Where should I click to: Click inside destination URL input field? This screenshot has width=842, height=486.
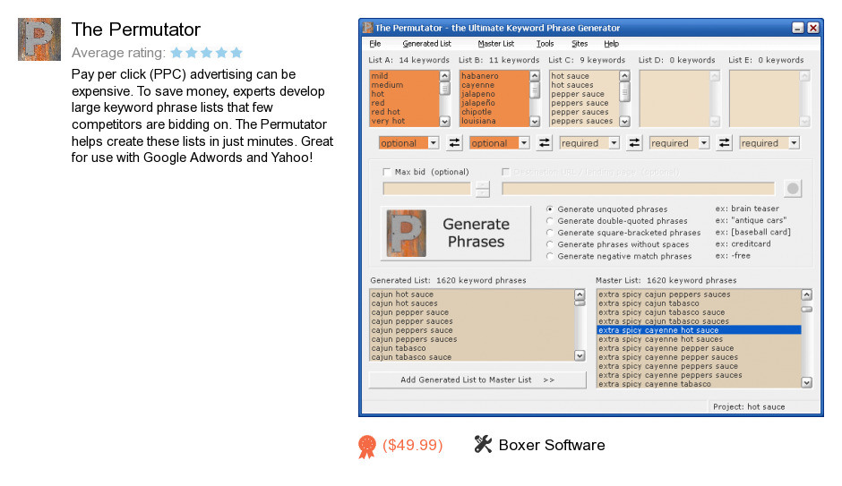[638, 189]
